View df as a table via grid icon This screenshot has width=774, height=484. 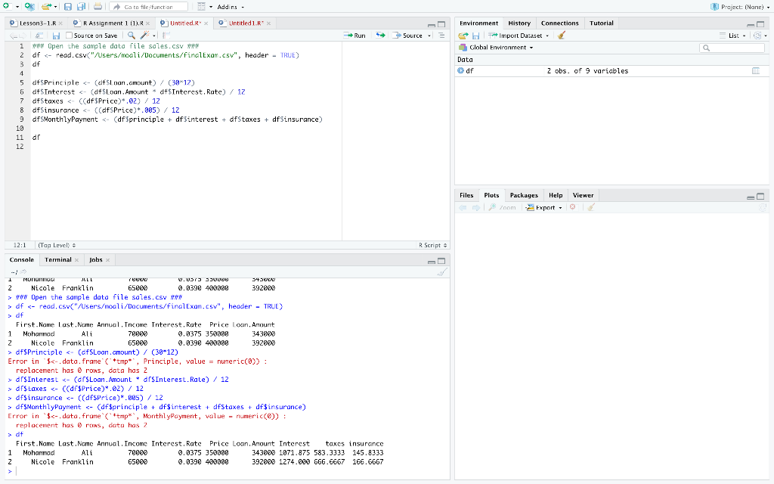(x=754, y=71)
